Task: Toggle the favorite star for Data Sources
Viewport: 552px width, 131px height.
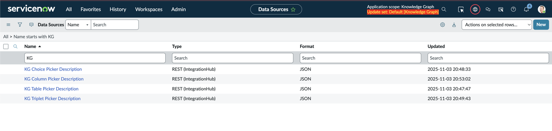Action: click(293, 9)
